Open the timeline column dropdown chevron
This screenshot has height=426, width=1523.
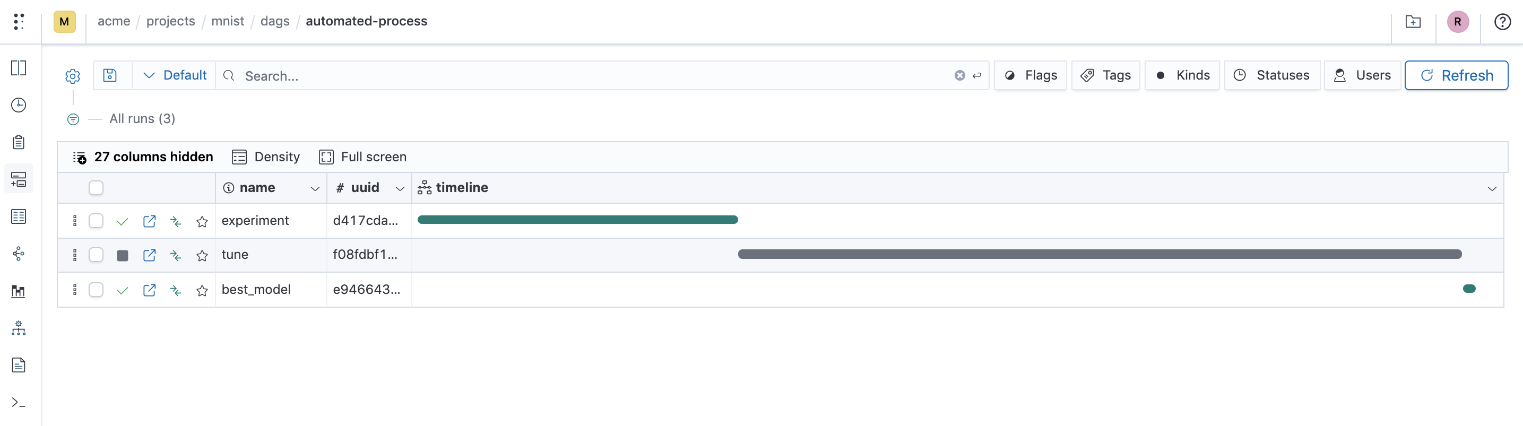(x=1492, y=188)
